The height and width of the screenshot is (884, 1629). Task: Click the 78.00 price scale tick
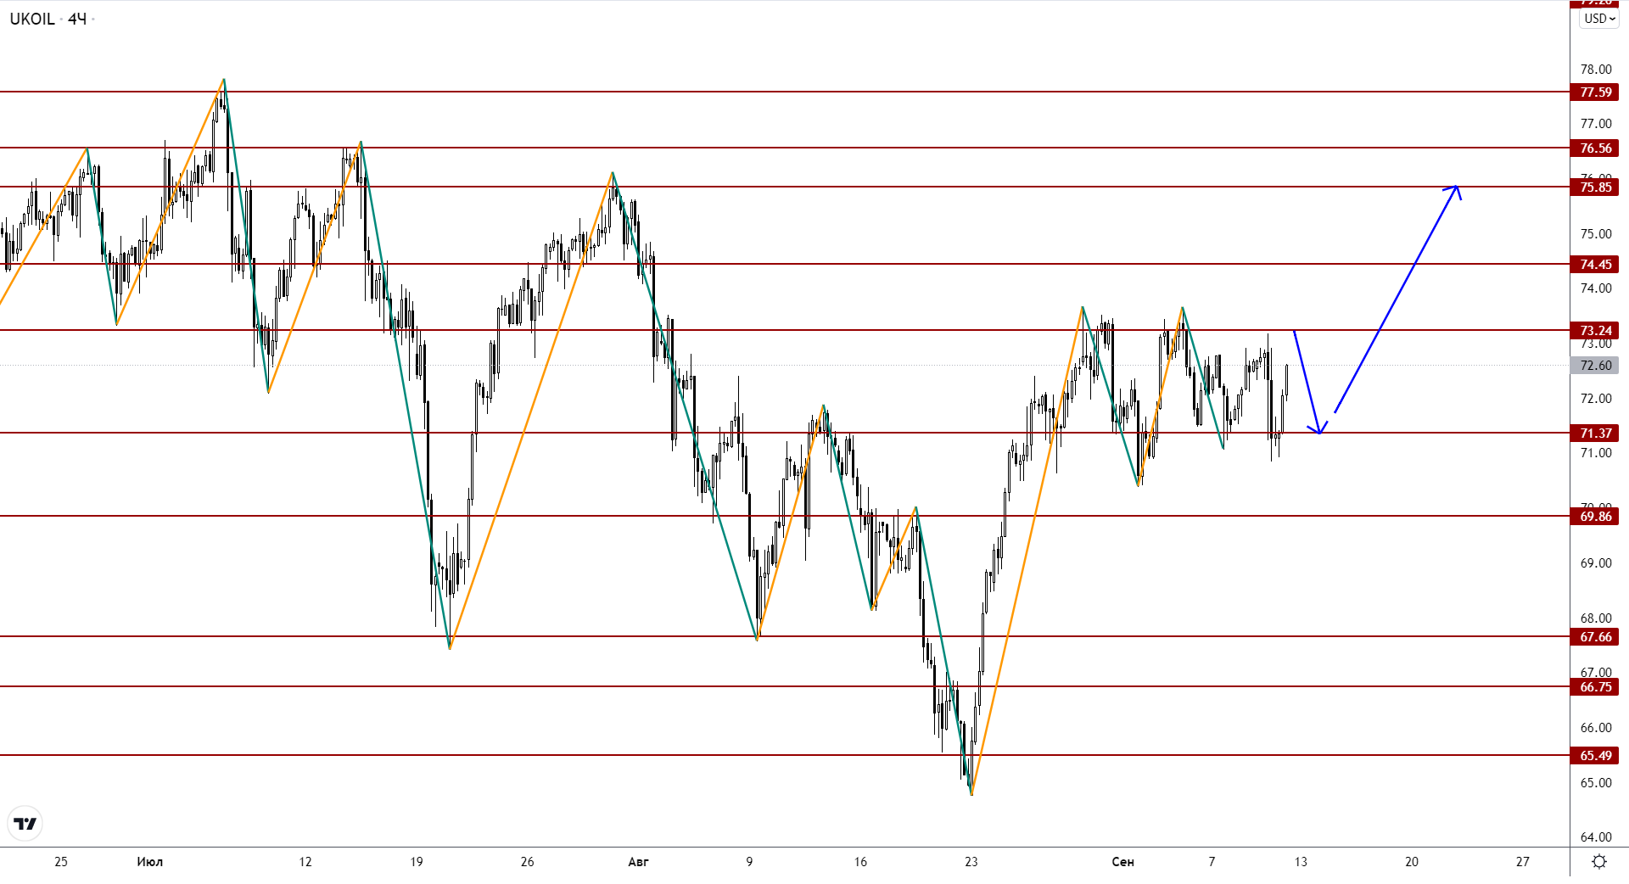[x=1596, y=70]
